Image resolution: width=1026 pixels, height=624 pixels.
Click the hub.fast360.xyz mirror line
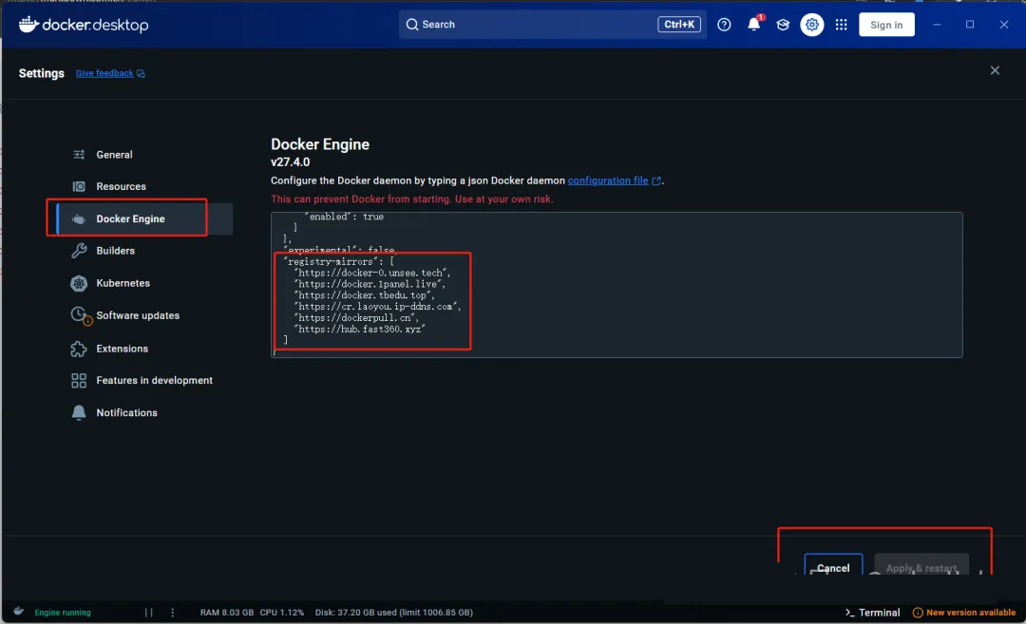point(360,329)
